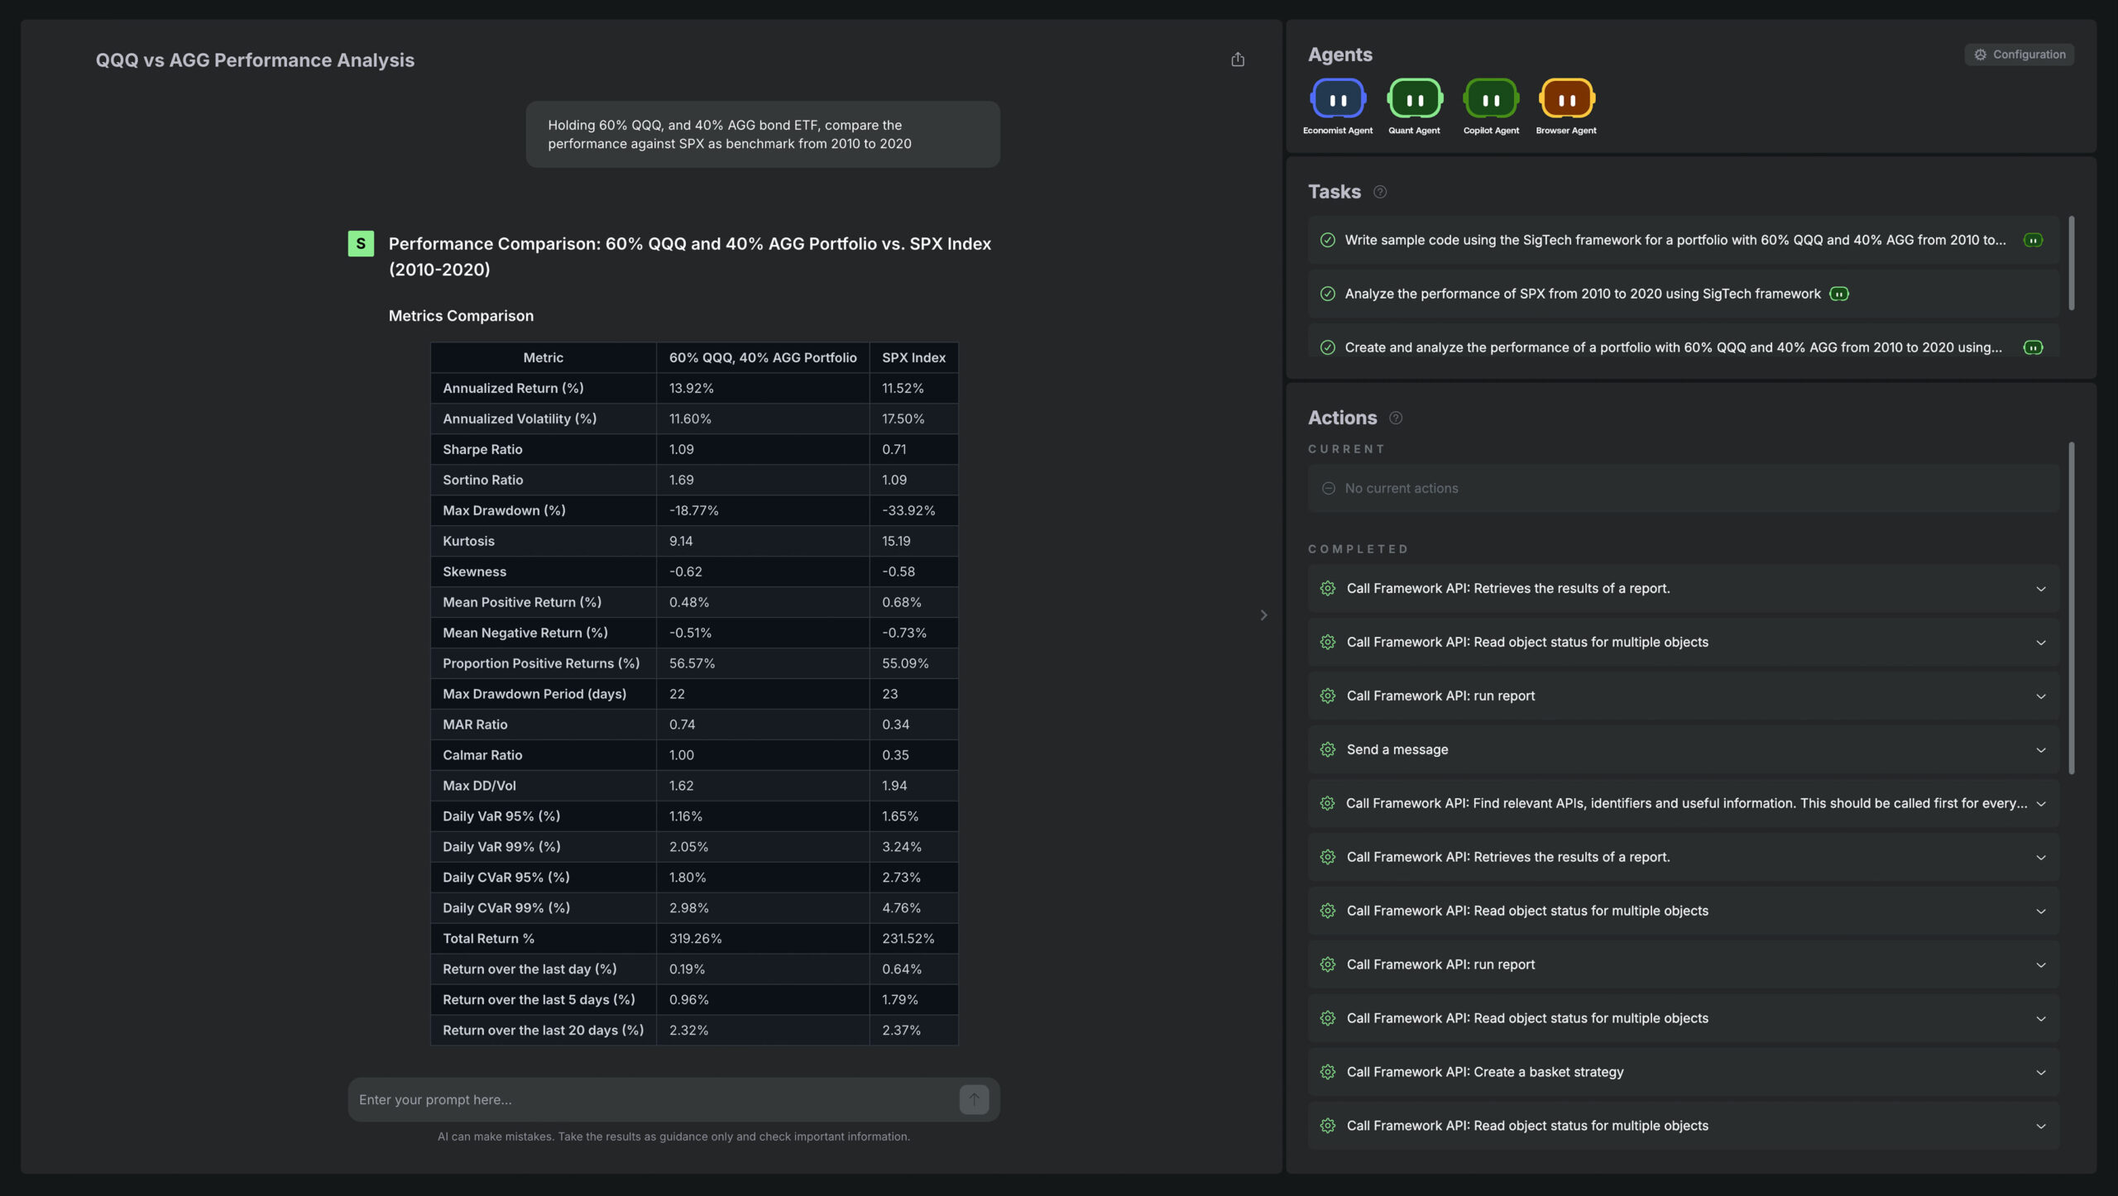2118x1196 pixels.
Task: Click the user prompt message bubble
Action: point(762,135)
